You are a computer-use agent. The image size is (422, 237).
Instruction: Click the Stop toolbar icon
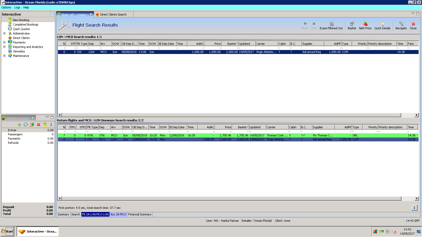pyautogui.click(x=314, y=26)
